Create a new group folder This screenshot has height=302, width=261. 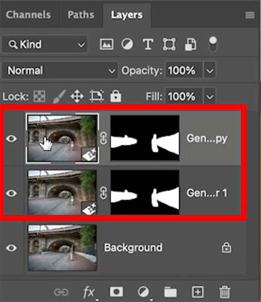[171, 292]
